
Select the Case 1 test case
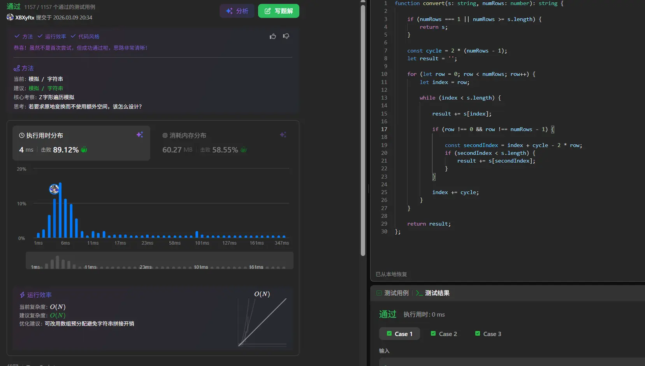399,334
